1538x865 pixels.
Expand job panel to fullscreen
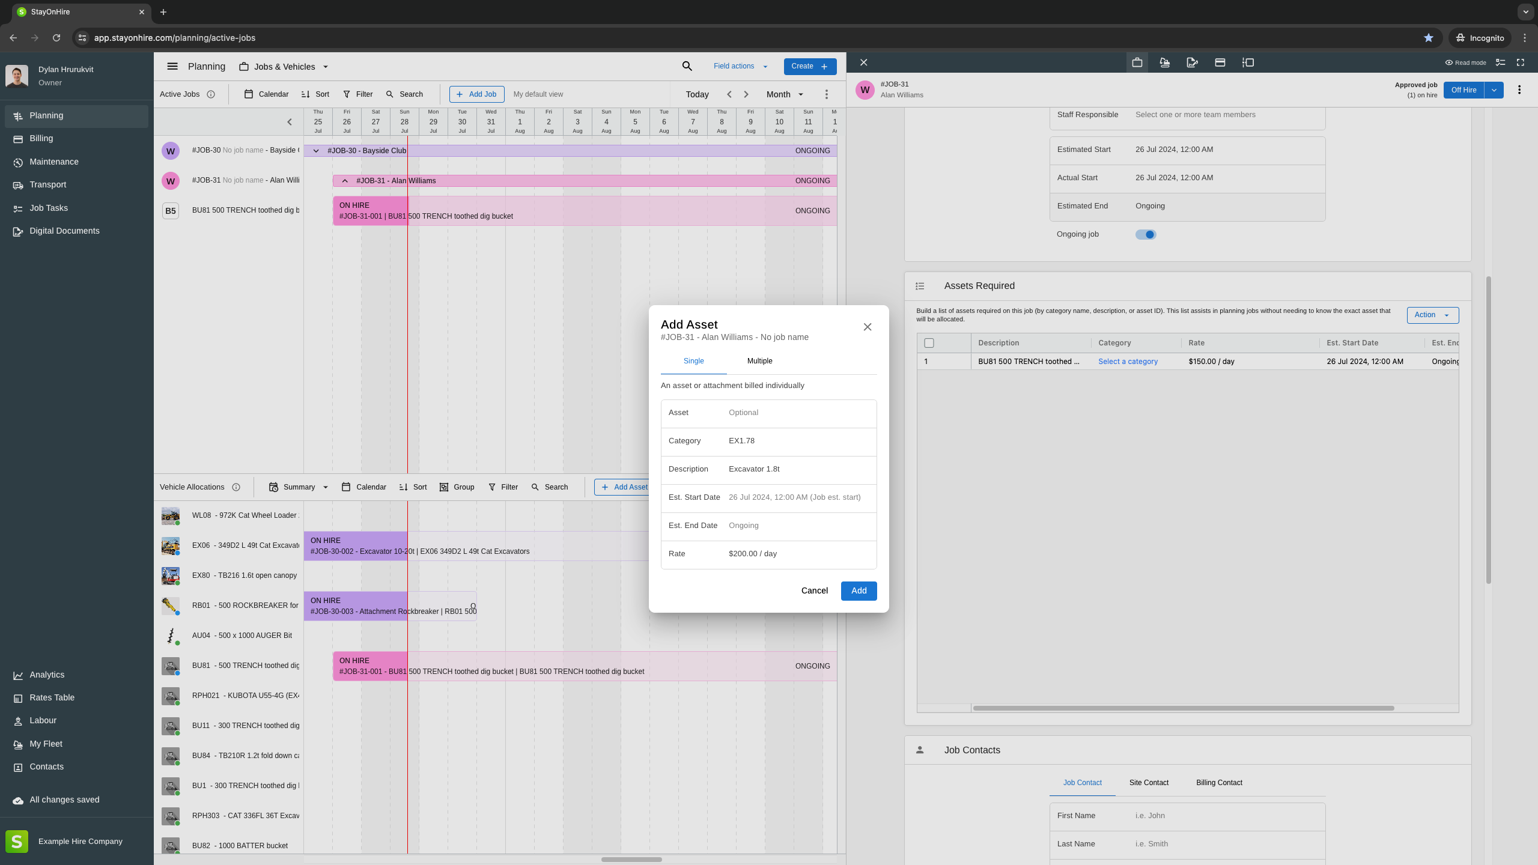point(1521,62)
